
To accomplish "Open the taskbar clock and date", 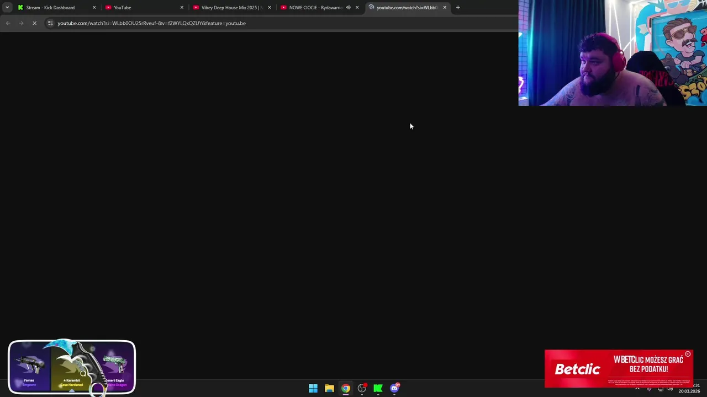I will [689, 388].
